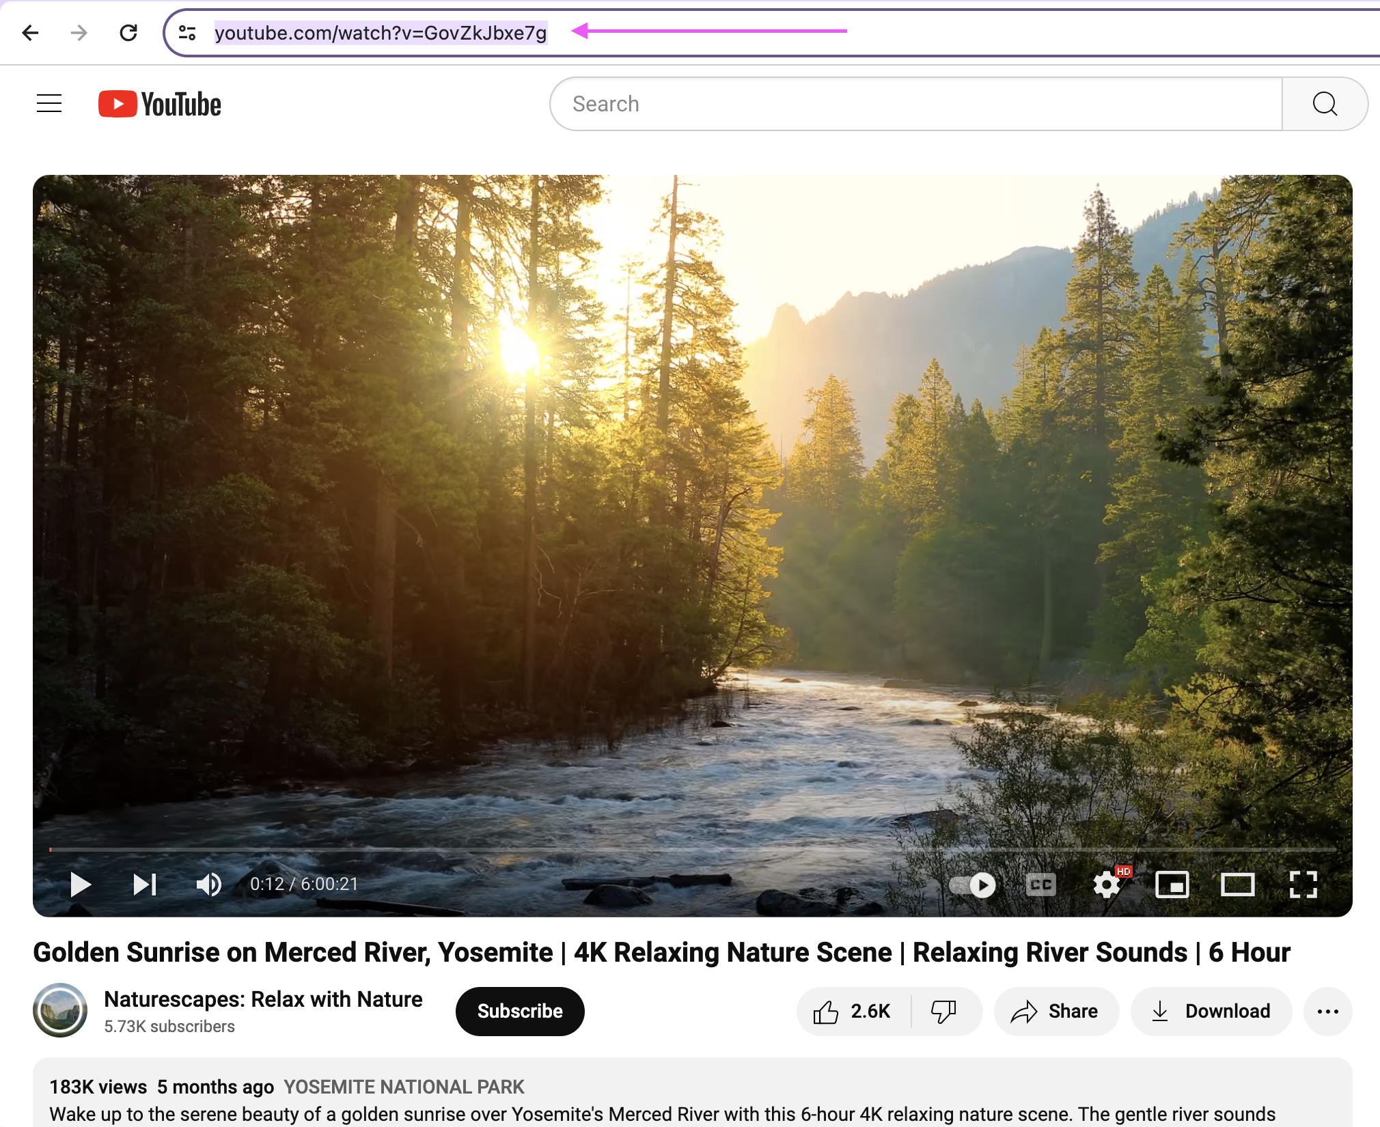Enable miniplayer mode
The width and height of the screenshot is (1380, 1127).
pyautogui.click(x=1172, y=885)
